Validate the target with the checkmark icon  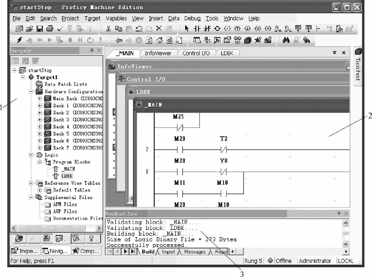pyautogui.click(x=60, y=29)
